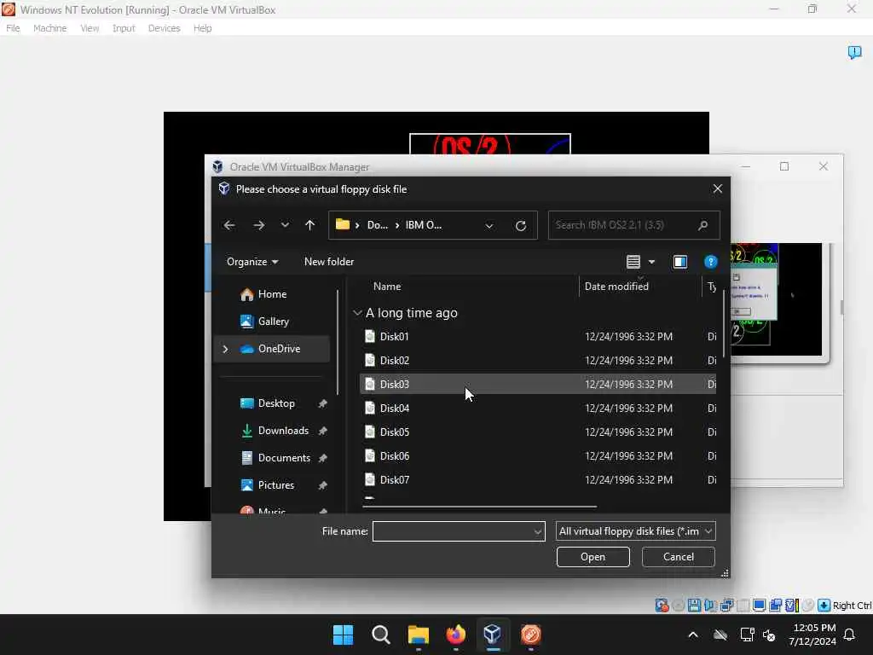Show hidden system tray icons

[x=693, y=635]
